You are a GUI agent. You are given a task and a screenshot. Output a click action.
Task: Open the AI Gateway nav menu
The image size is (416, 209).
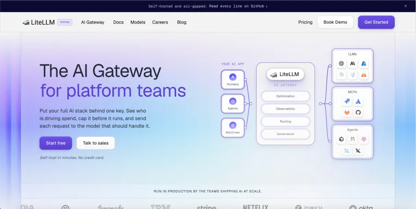coord(92,22)
